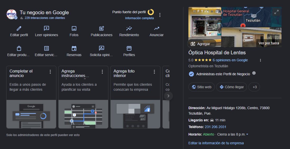Image resolution: width=290 pixels, height=149 pixels.
Task: Open the Fotos image icon
Action: point(74,29)
